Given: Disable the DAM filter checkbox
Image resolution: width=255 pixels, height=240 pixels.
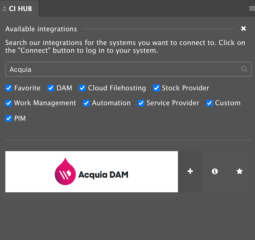Looking at the screenshot, I should [x=51, y=88].
